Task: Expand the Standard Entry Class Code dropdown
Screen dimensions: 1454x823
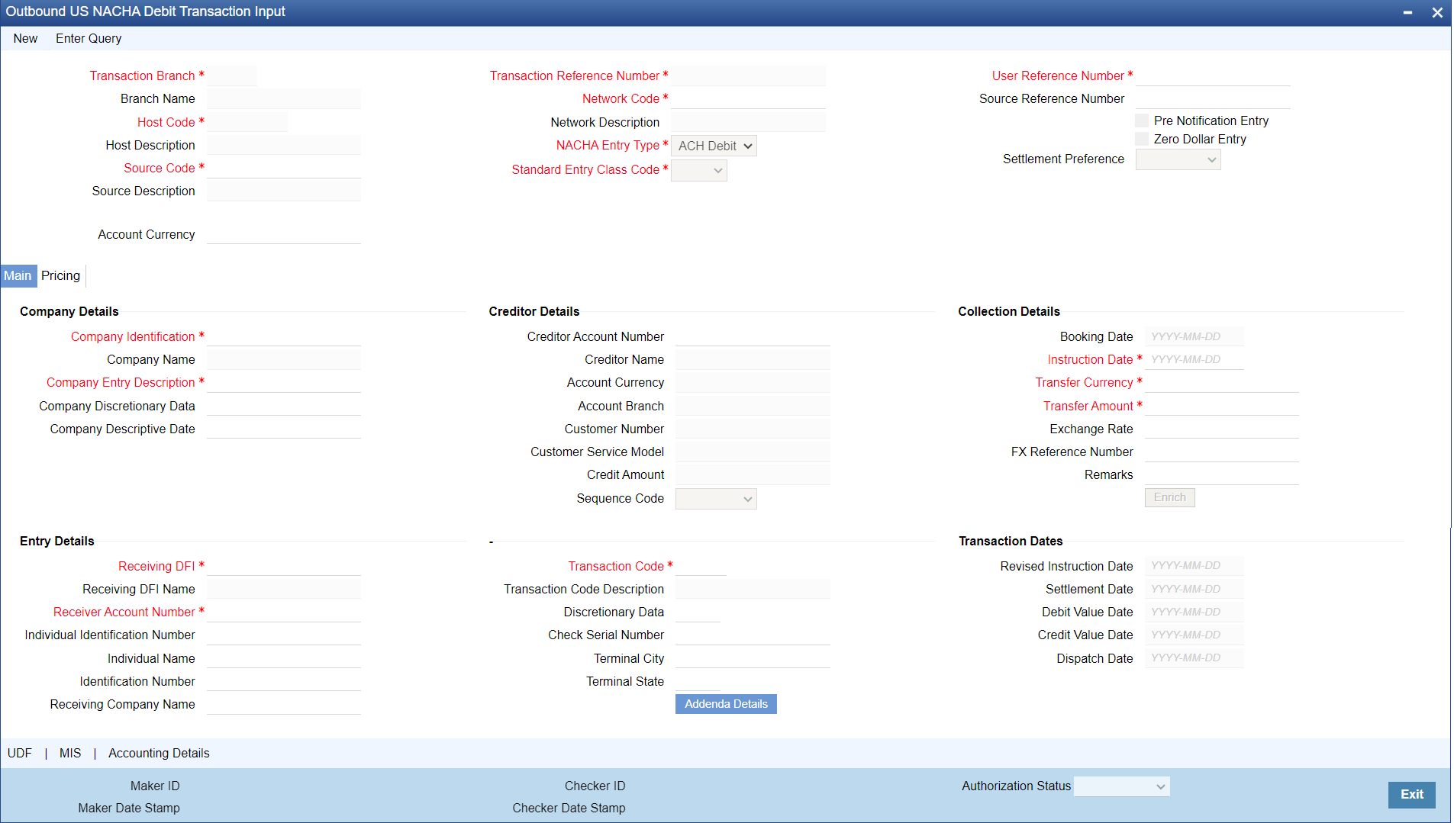Action: point(698,170)
